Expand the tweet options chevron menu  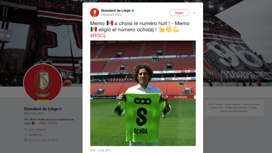194,13
